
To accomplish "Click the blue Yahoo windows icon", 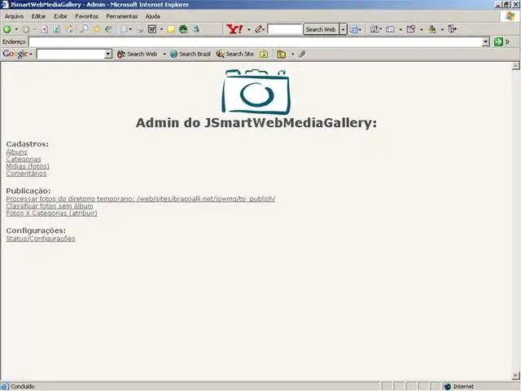I will pos(353,29).
